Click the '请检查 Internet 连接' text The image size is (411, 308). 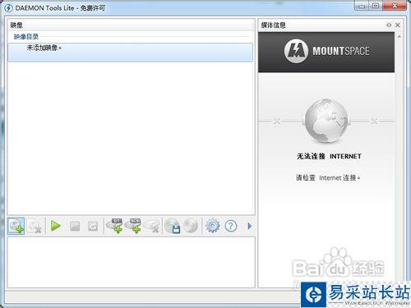click(328, 177)
